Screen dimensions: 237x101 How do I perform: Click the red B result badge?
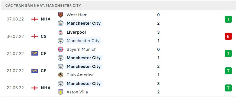[x=228, y=36]
